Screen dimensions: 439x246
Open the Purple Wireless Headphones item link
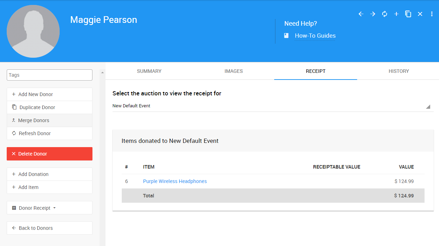tap(175, 181)
